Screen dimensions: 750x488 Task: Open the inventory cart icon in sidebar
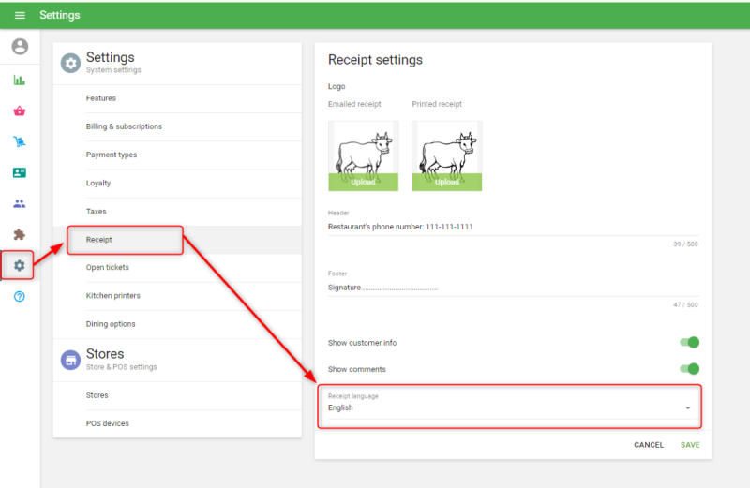20,141
